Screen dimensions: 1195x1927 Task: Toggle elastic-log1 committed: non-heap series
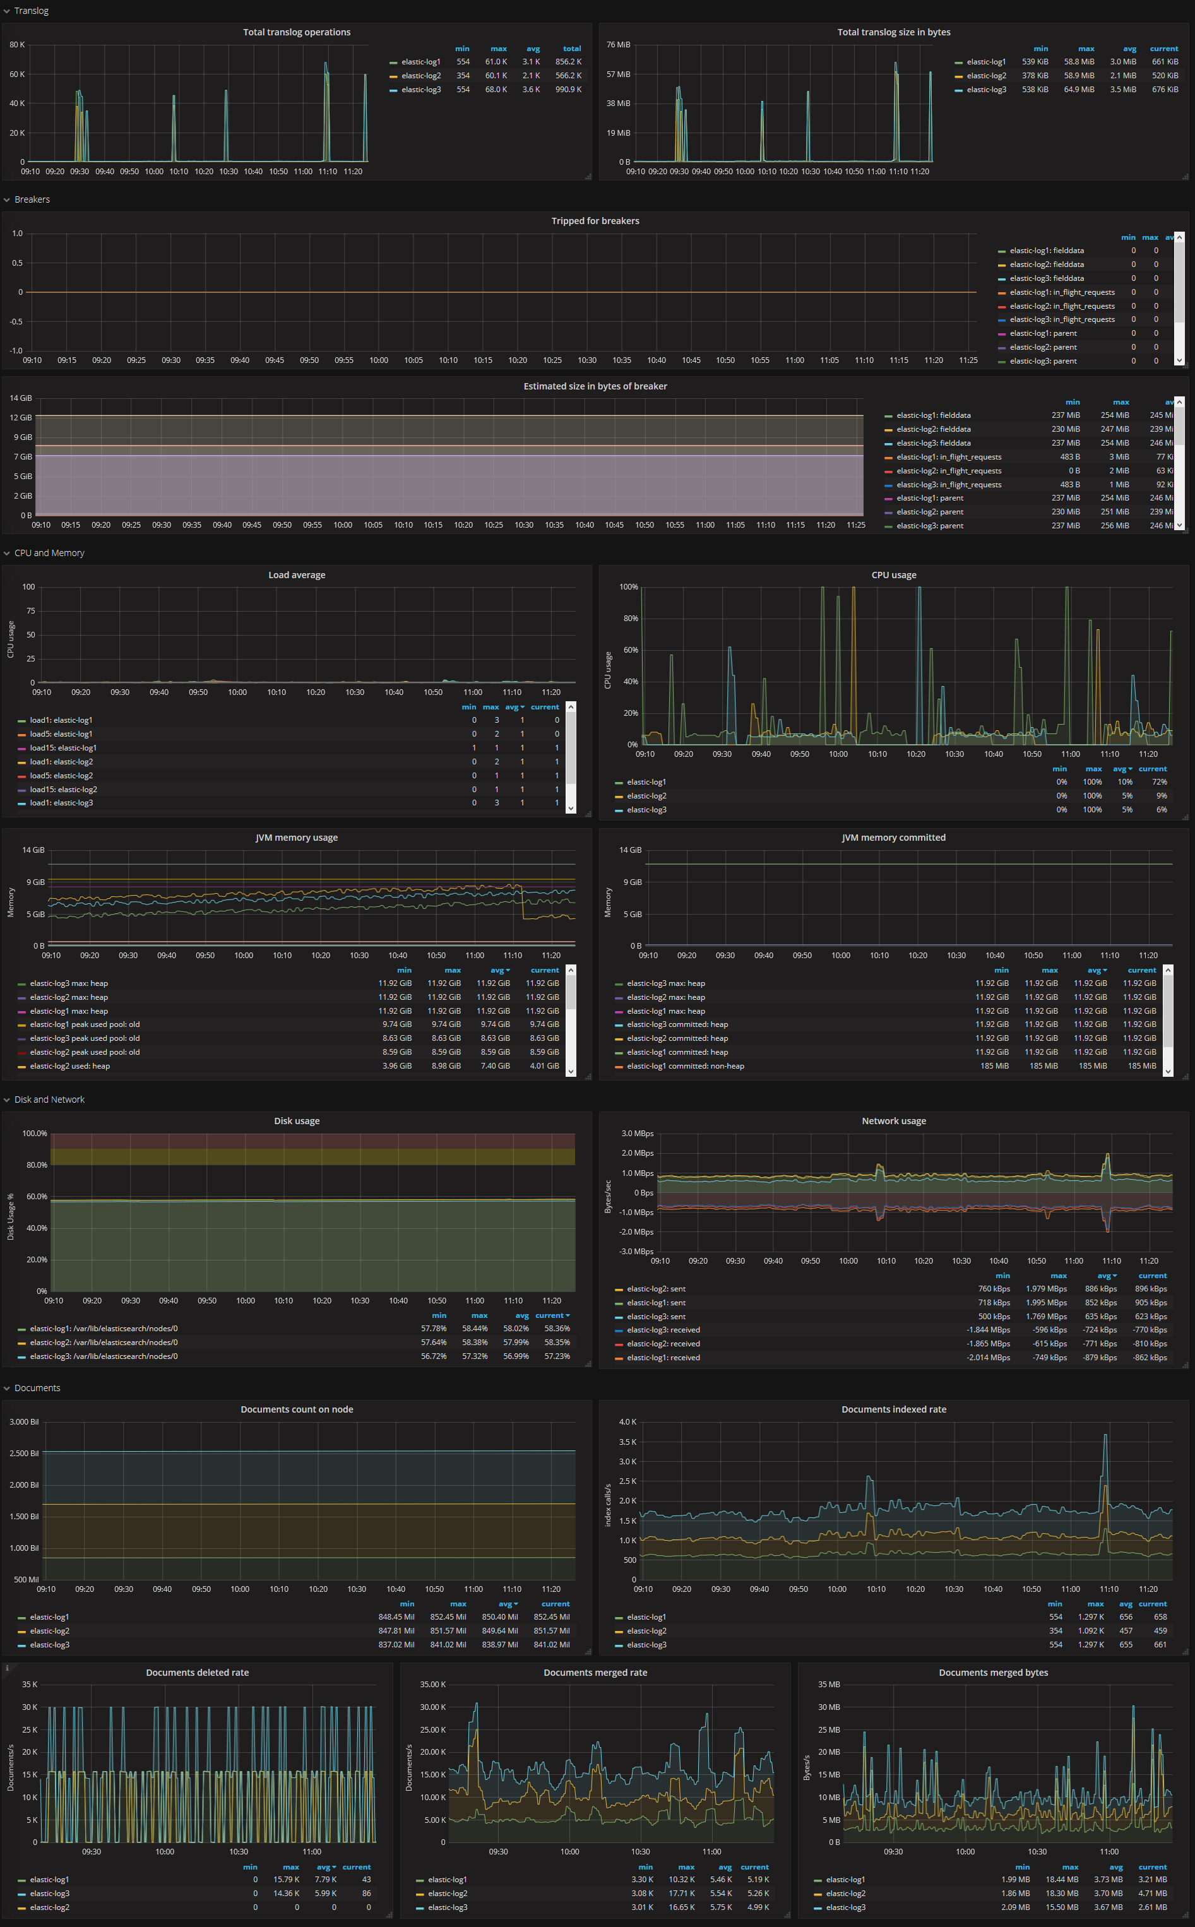[x=685, y=1067]
